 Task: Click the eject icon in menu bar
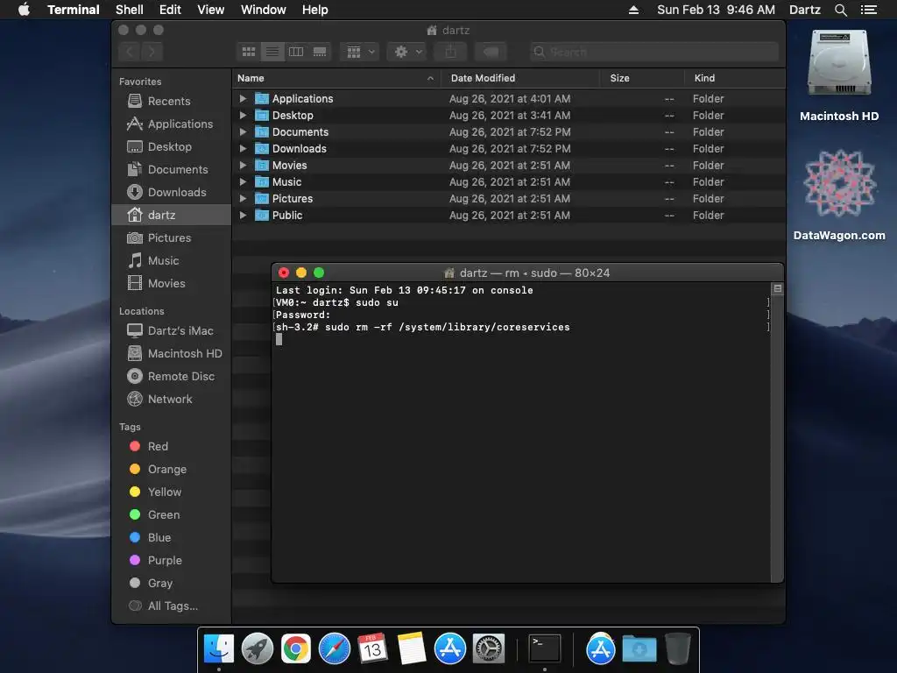click(x=633, y=10)
